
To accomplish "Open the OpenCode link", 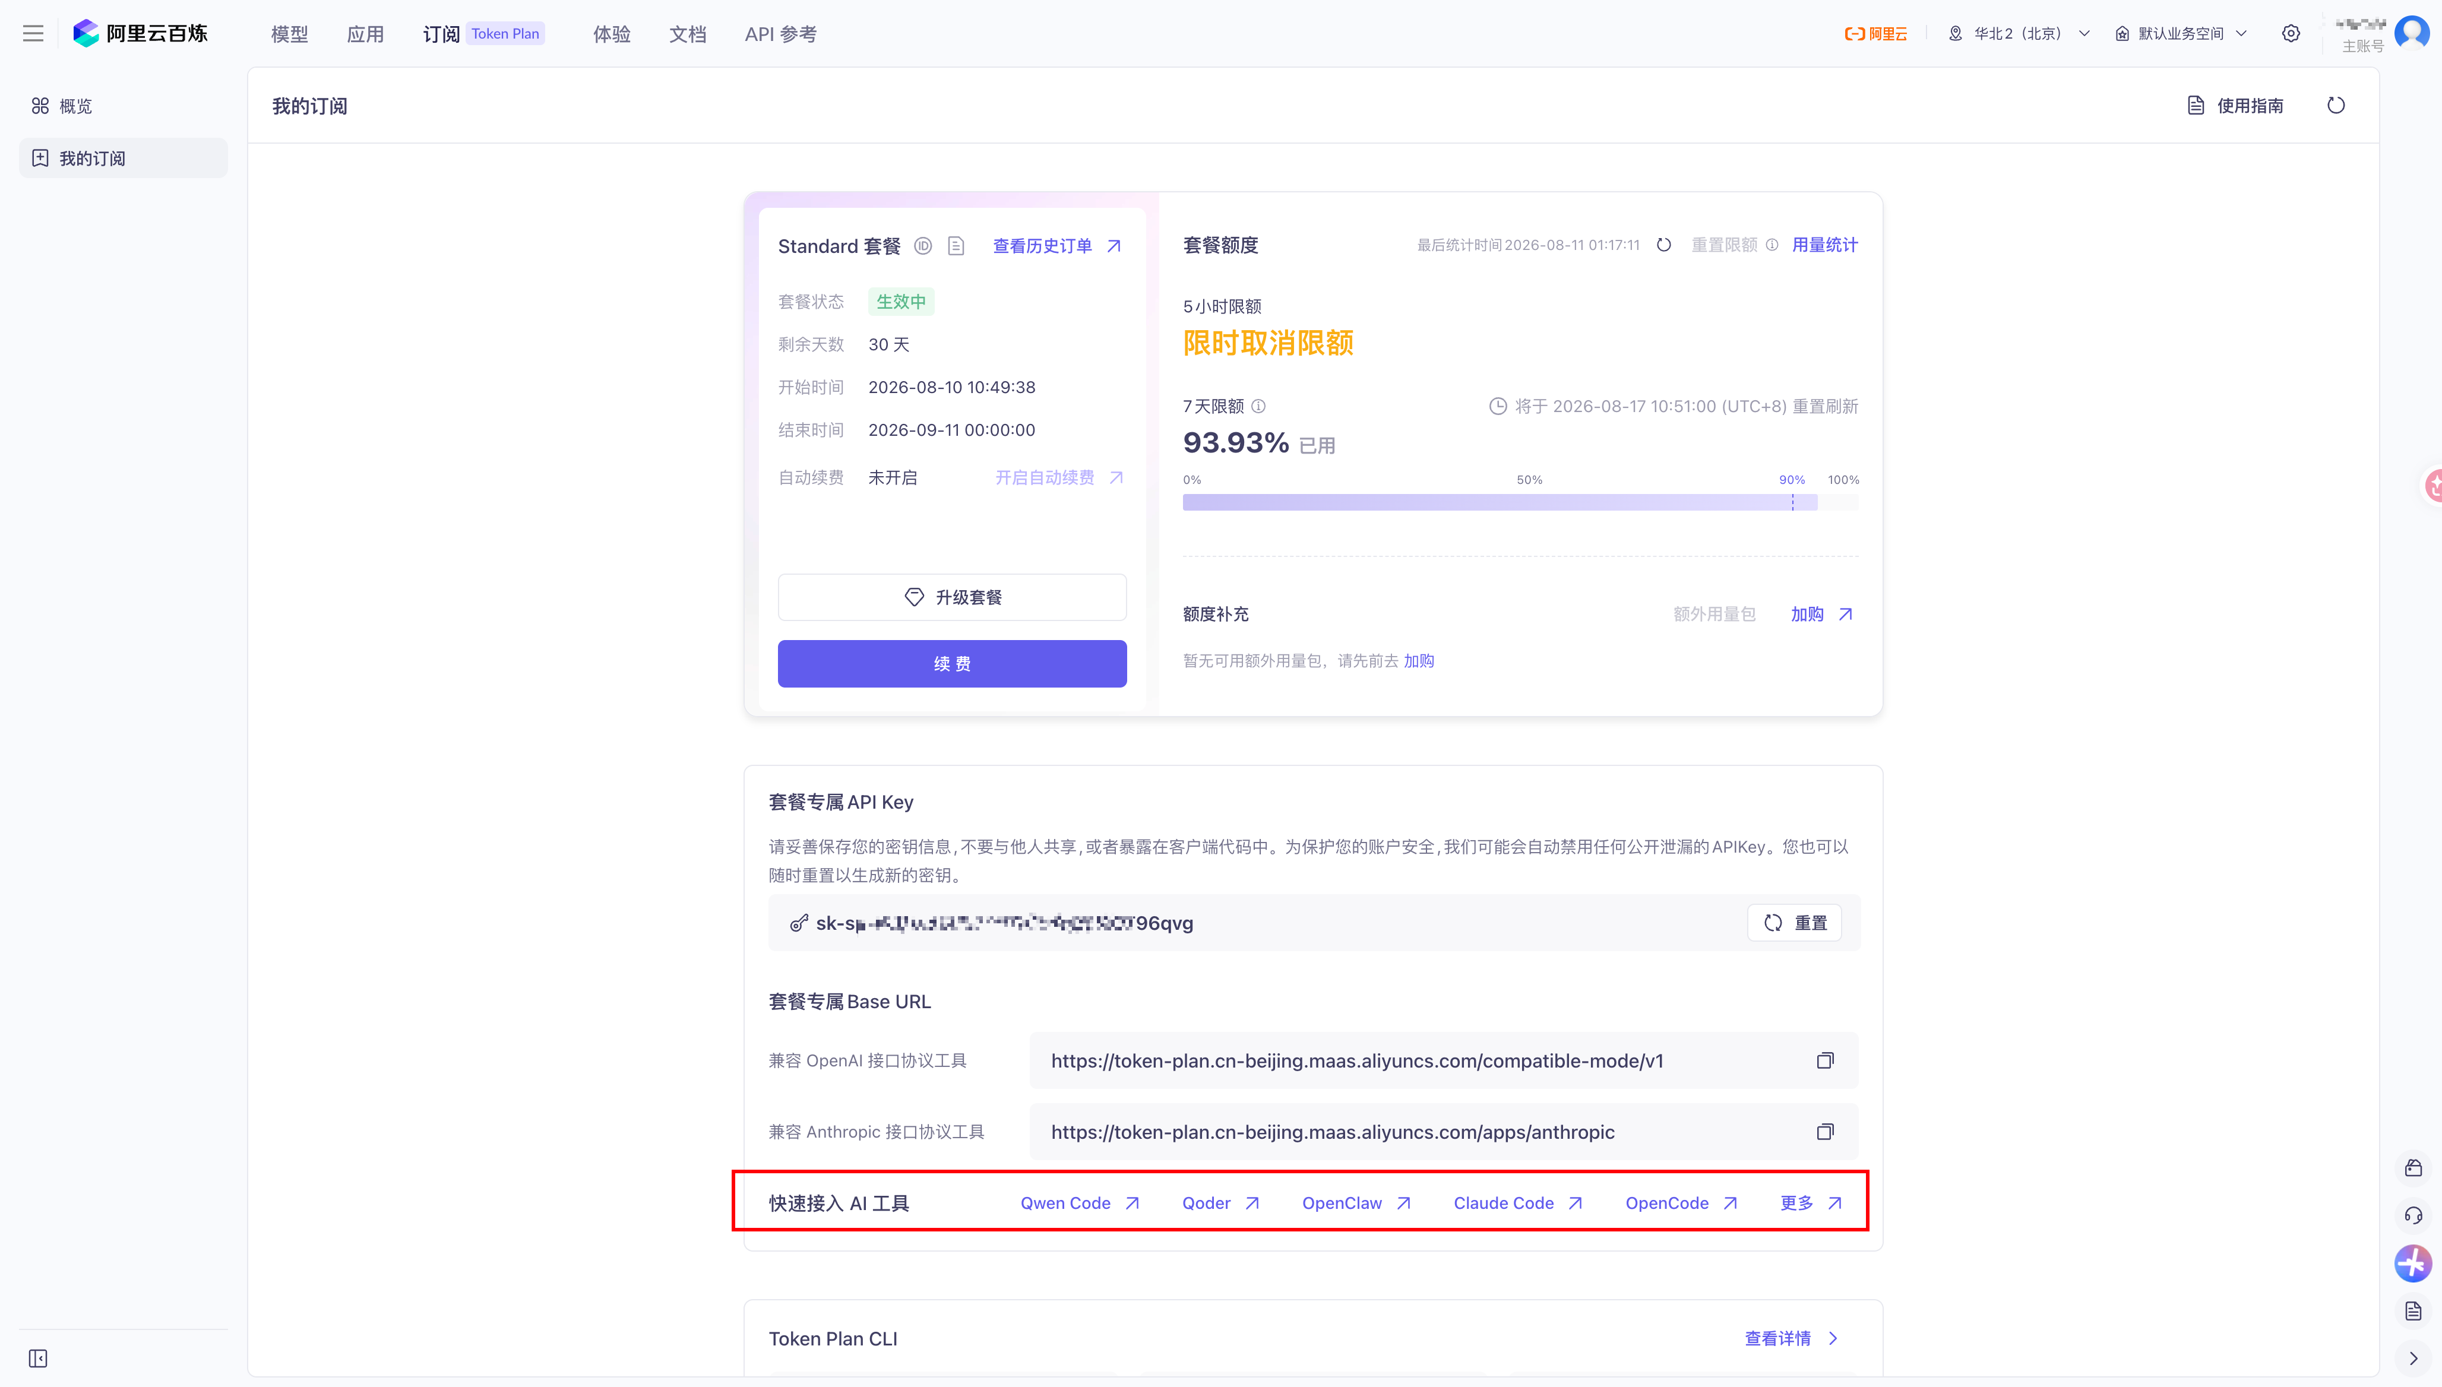I will pos(1682,1203).
